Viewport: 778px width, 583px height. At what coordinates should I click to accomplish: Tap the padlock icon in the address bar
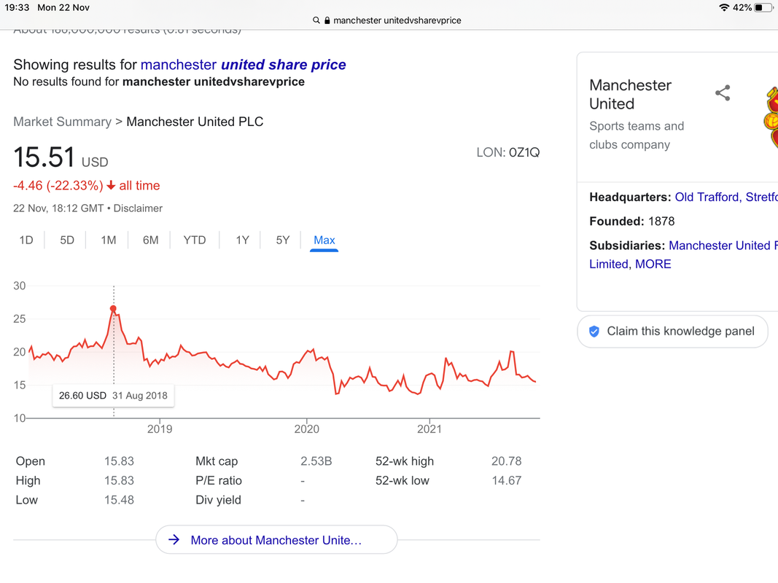tap(327, 20)
